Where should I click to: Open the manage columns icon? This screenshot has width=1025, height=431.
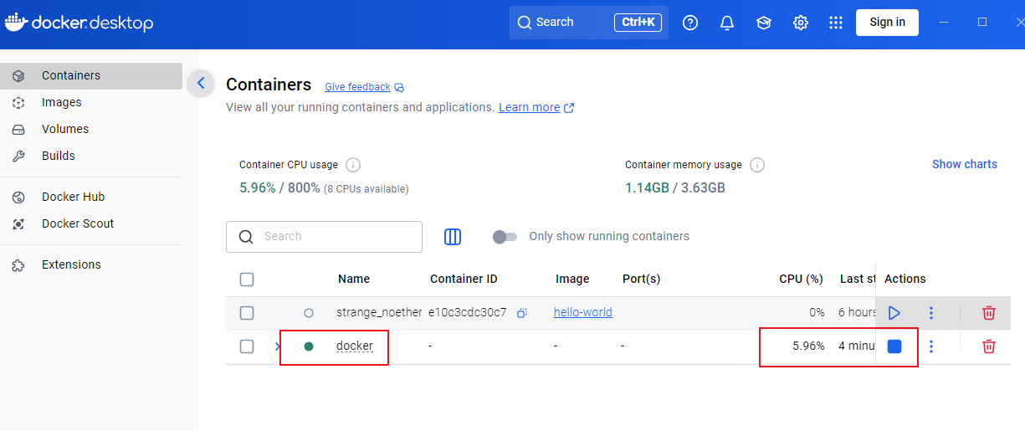(453, 237)
